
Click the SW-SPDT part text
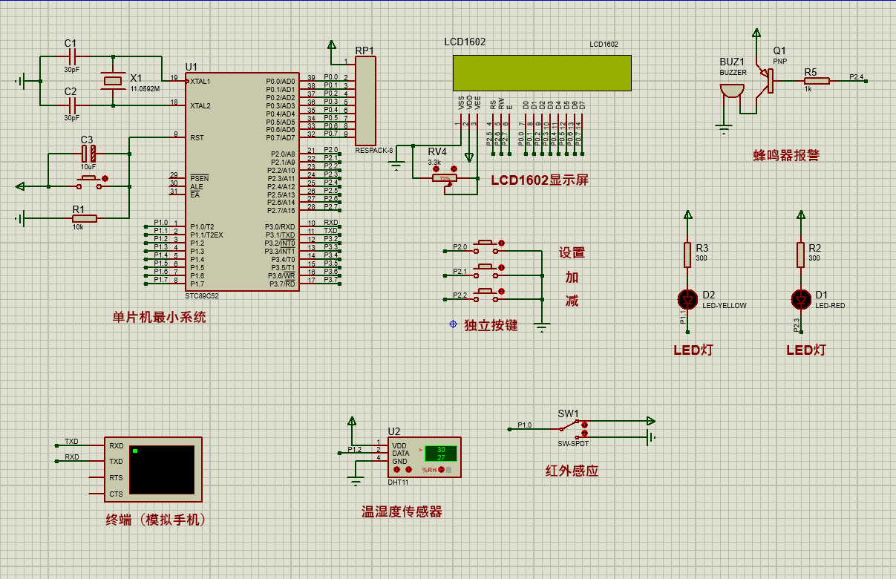(574, 443)
